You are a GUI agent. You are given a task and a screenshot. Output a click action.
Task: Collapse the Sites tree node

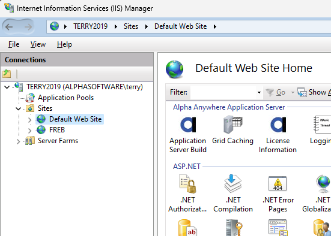19,108
